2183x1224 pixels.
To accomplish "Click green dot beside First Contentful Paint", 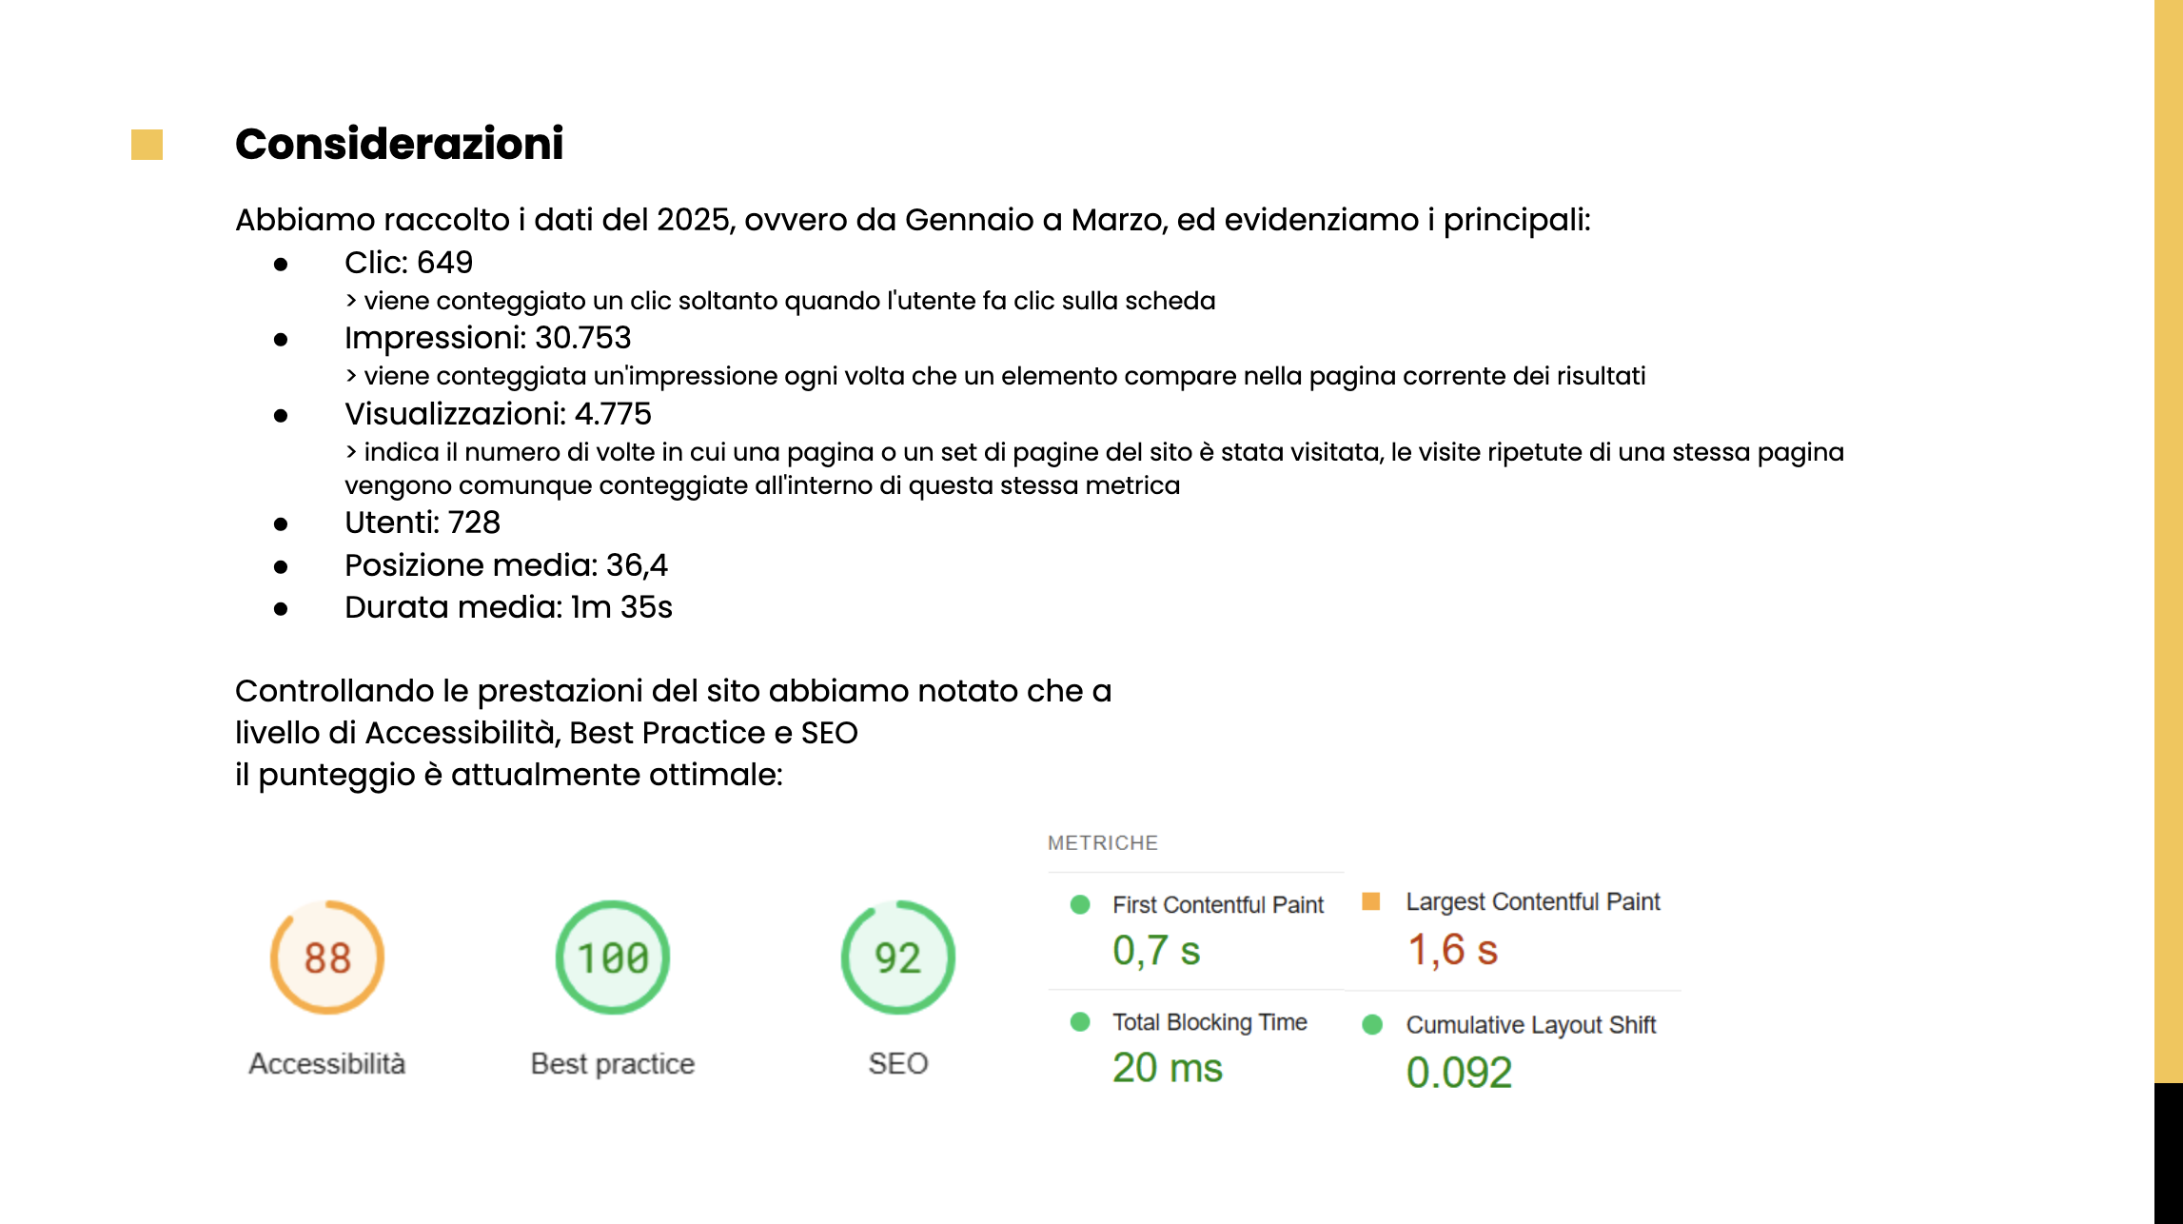I will pos(1080,904).
